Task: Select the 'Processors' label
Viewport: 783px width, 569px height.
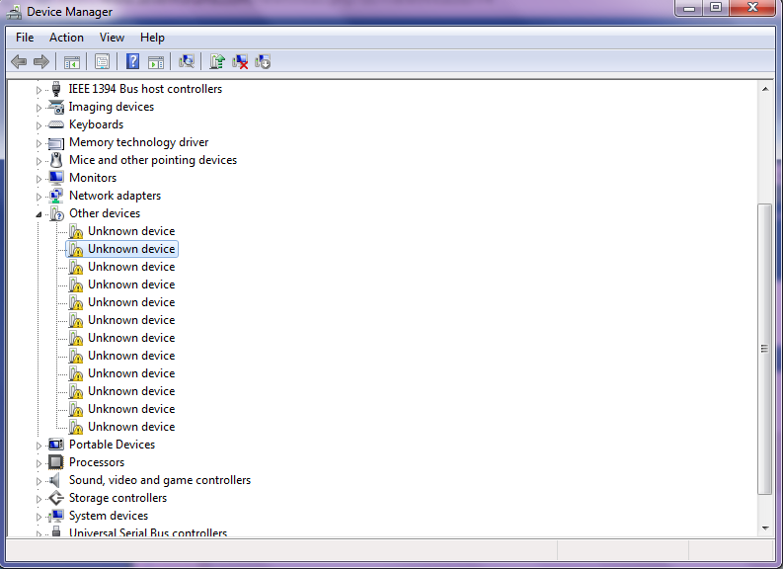Action: 97,462
